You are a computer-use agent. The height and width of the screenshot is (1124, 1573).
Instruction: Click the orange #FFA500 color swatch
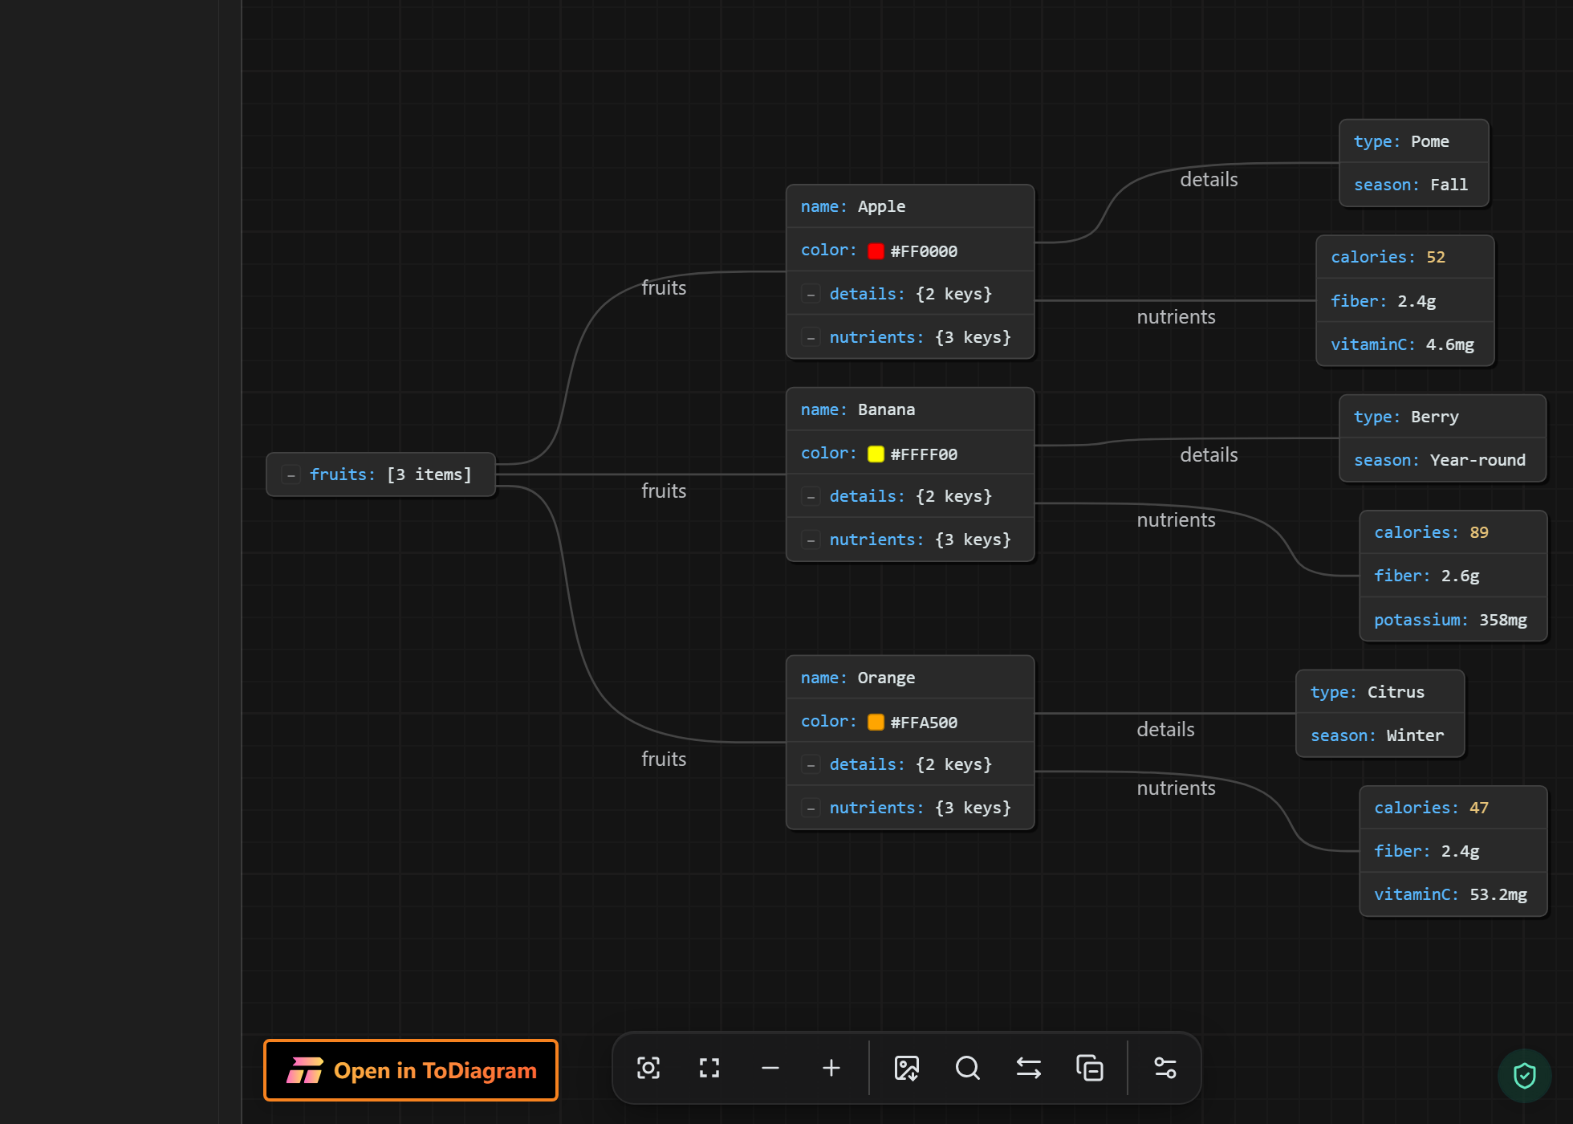876,723
